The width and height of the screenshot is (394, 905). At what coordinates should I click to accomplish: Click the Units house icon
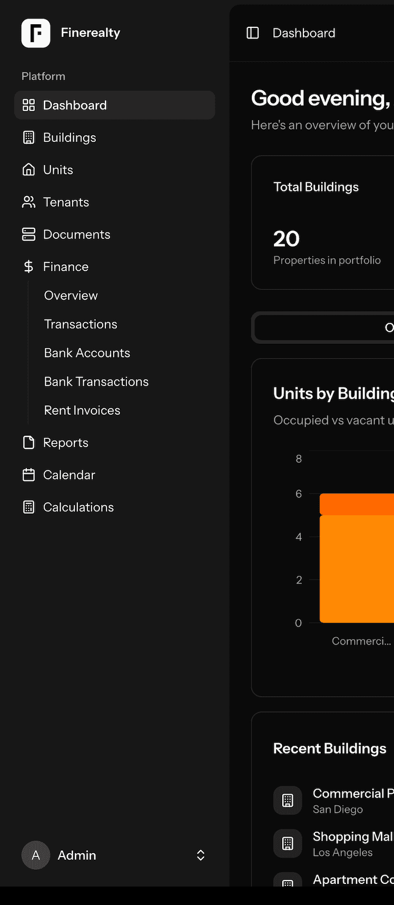point(28,169)
